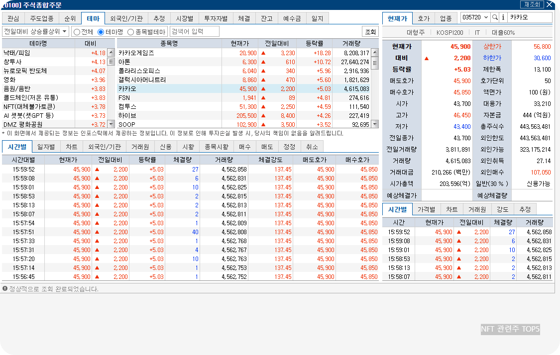Click the 갤럭시아머니트리 stock row
Image resolution: width=560 pixels, height=355 pixels.
tap(244, 80)
